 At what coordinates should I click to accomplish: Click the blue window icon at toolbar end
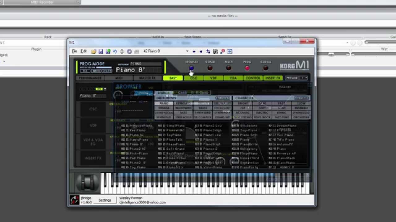tap(230, 51)
